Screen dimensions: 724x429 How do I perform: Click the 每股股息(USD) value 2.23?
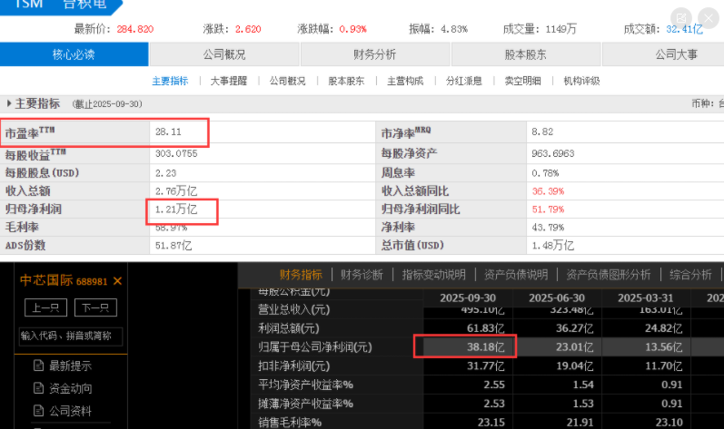coord(165,173)
